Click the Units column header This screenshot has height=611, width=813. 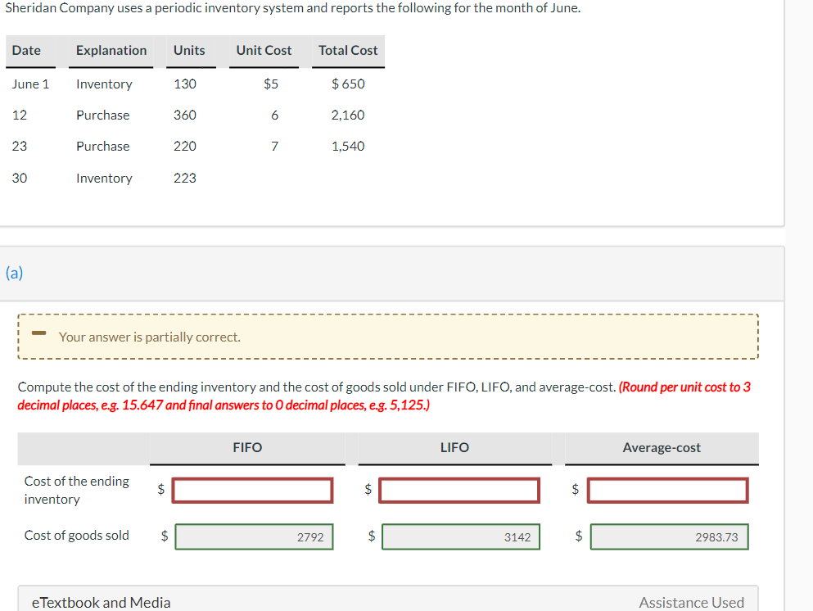pos(189,50)
